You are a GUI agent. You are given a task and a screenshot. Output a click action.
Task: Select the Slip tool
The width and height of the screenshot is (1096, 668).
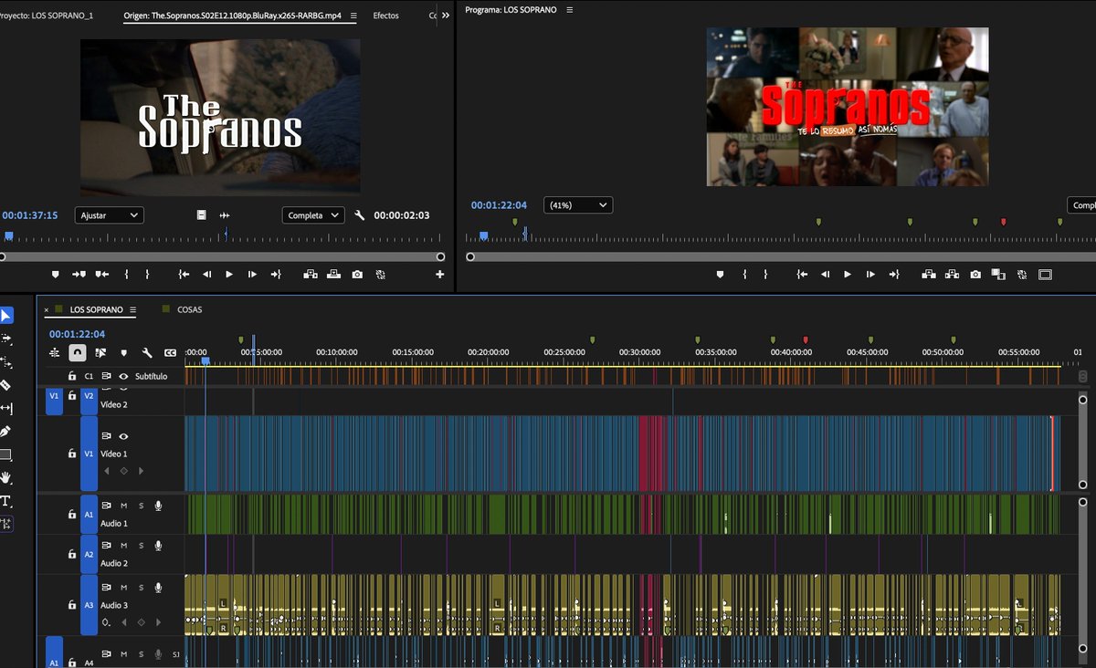[6, 408]
